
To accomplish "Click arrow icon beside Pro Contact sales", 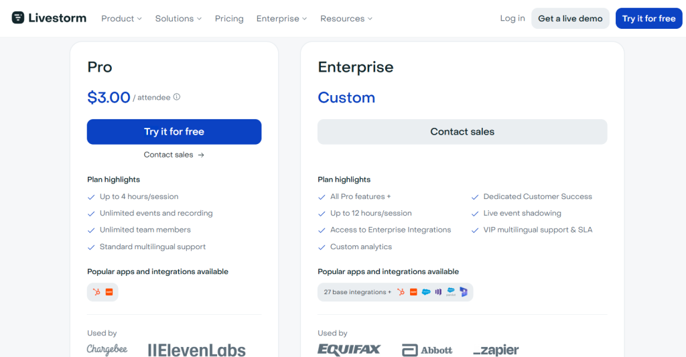I will [201, 155].
